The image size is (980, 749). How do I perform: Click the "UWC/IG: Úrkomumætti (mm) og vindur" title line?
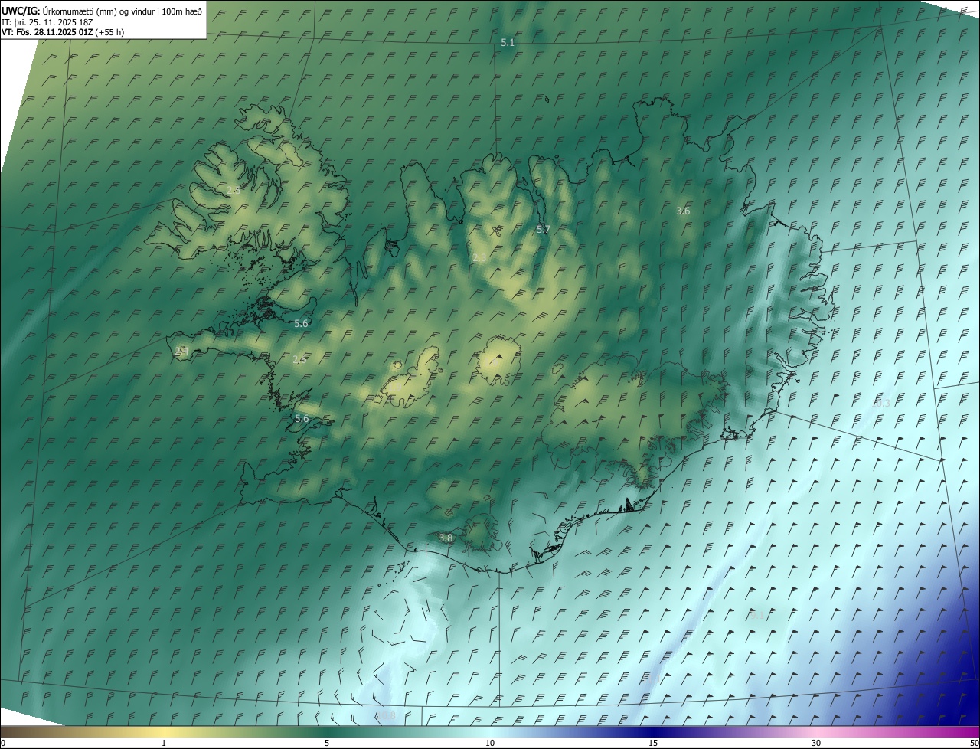(102, 11)
